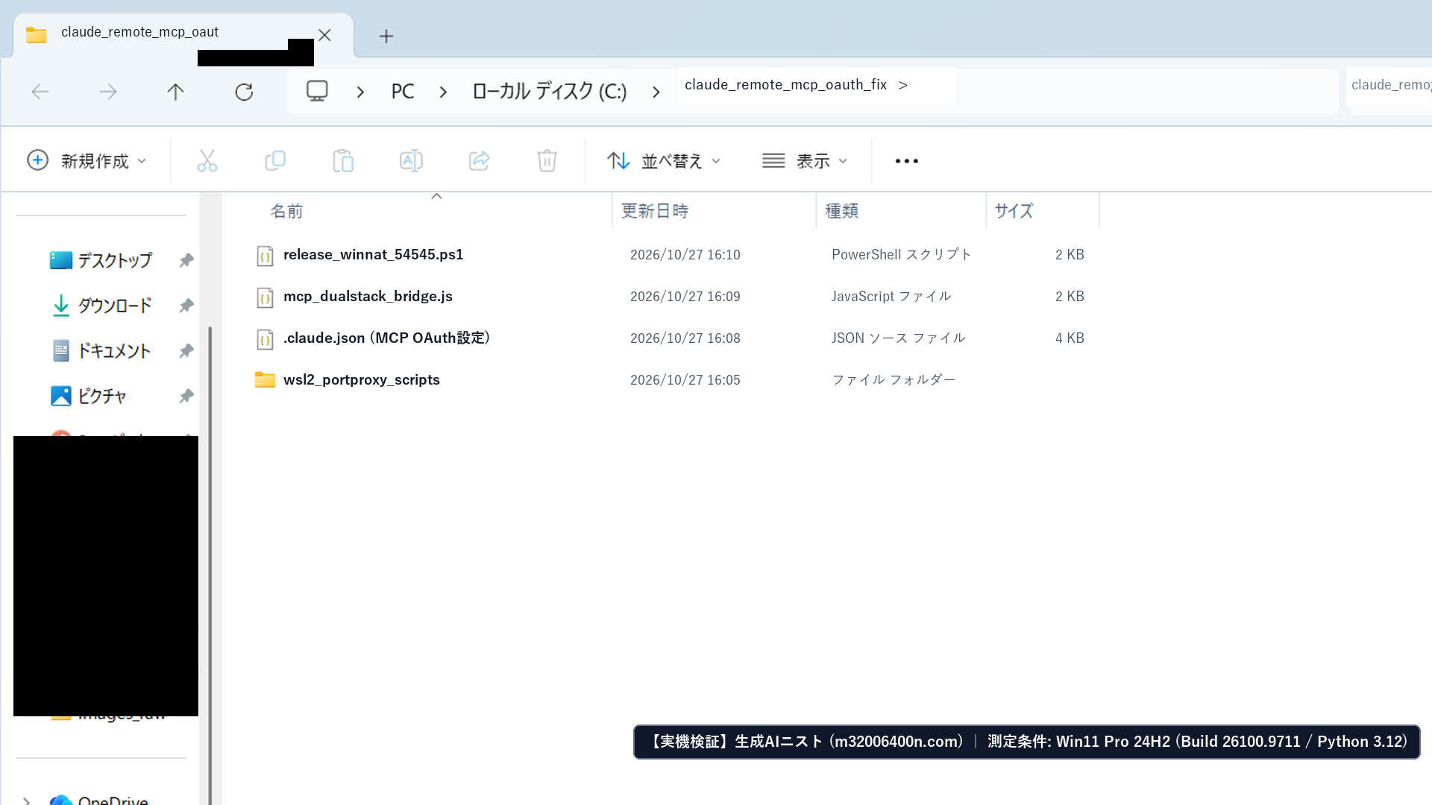Click type JSON ソース ファイル

tap(899, 338)
